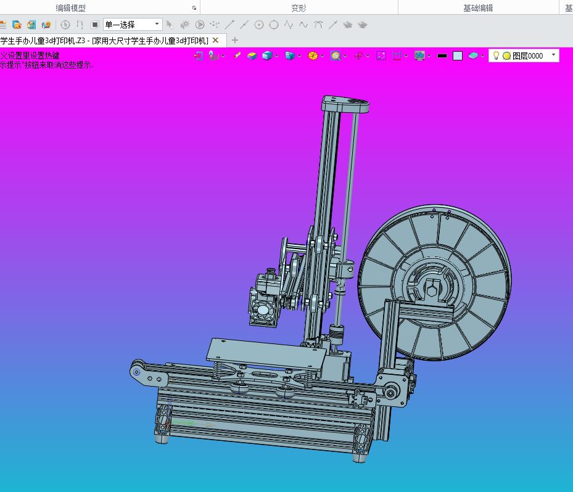Click the orange polyhedron render icon
Screen dimensions: 573x492
tap(313, 55)
